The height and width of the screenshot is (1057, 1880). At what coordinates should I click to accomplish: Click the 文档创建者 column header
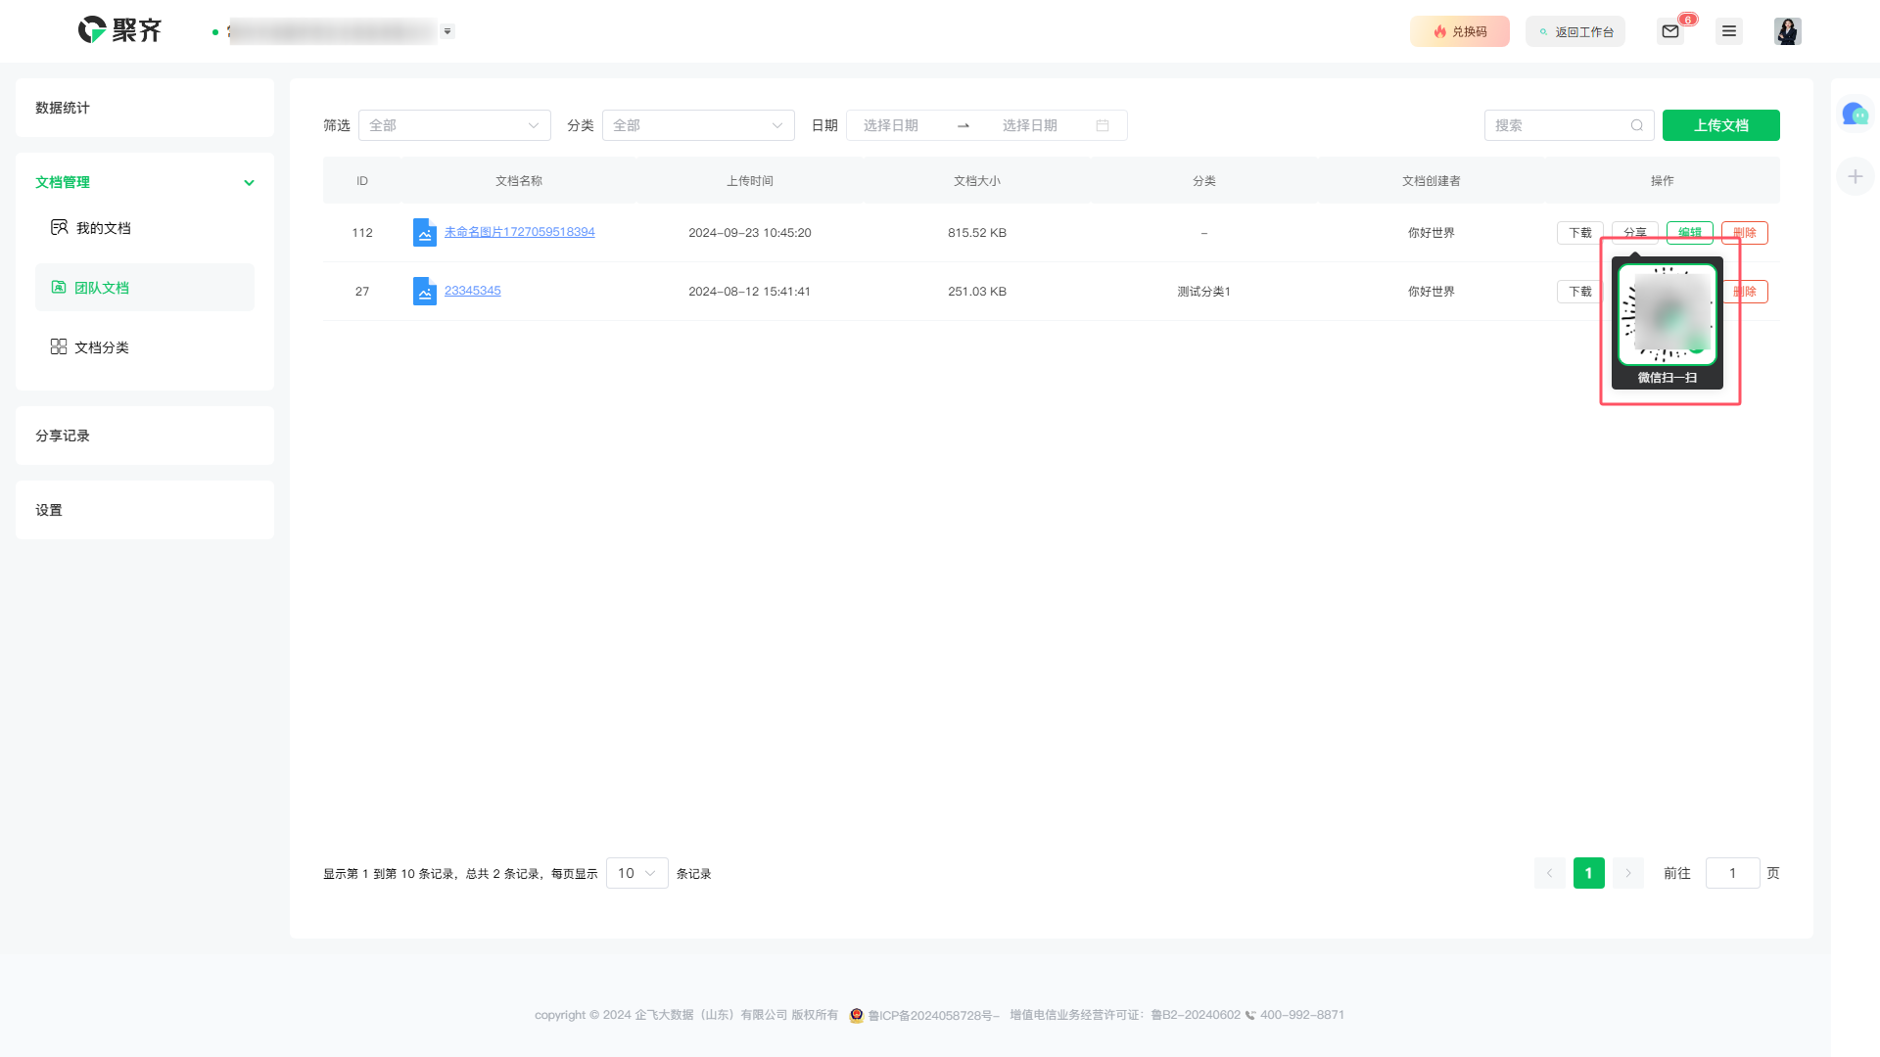coord(1432,181)
